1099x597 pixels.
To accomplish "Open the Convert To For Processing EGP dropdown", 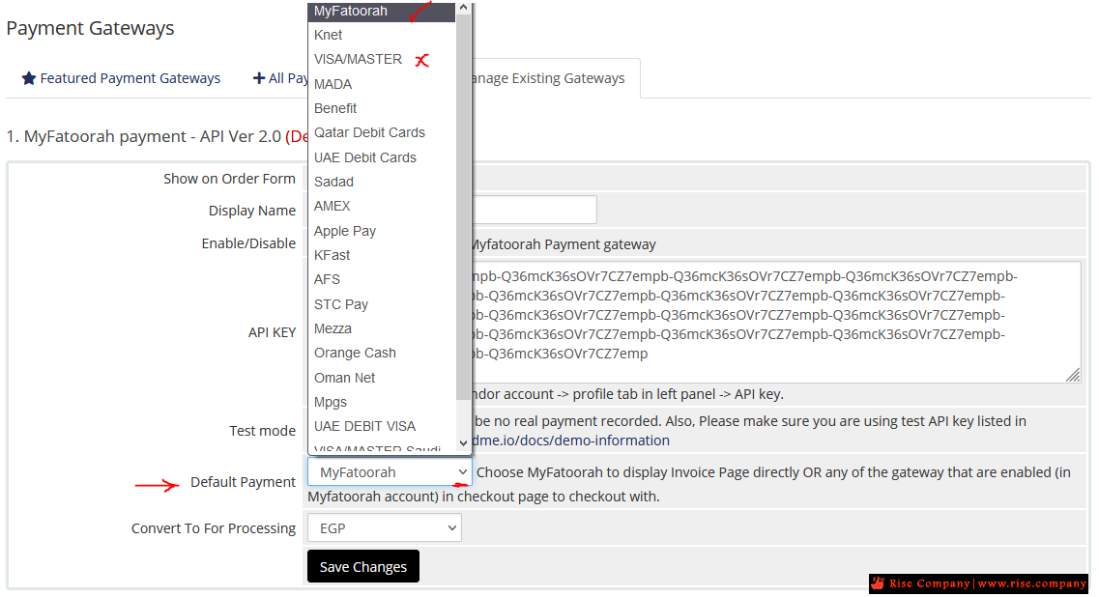I will tap(384, 528).
